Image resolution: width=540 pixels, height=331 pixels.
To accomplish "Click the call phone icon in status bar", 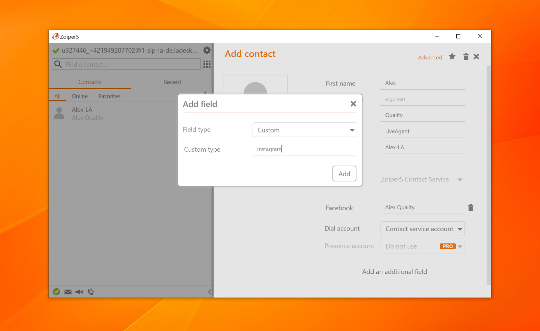I will 91,292.
